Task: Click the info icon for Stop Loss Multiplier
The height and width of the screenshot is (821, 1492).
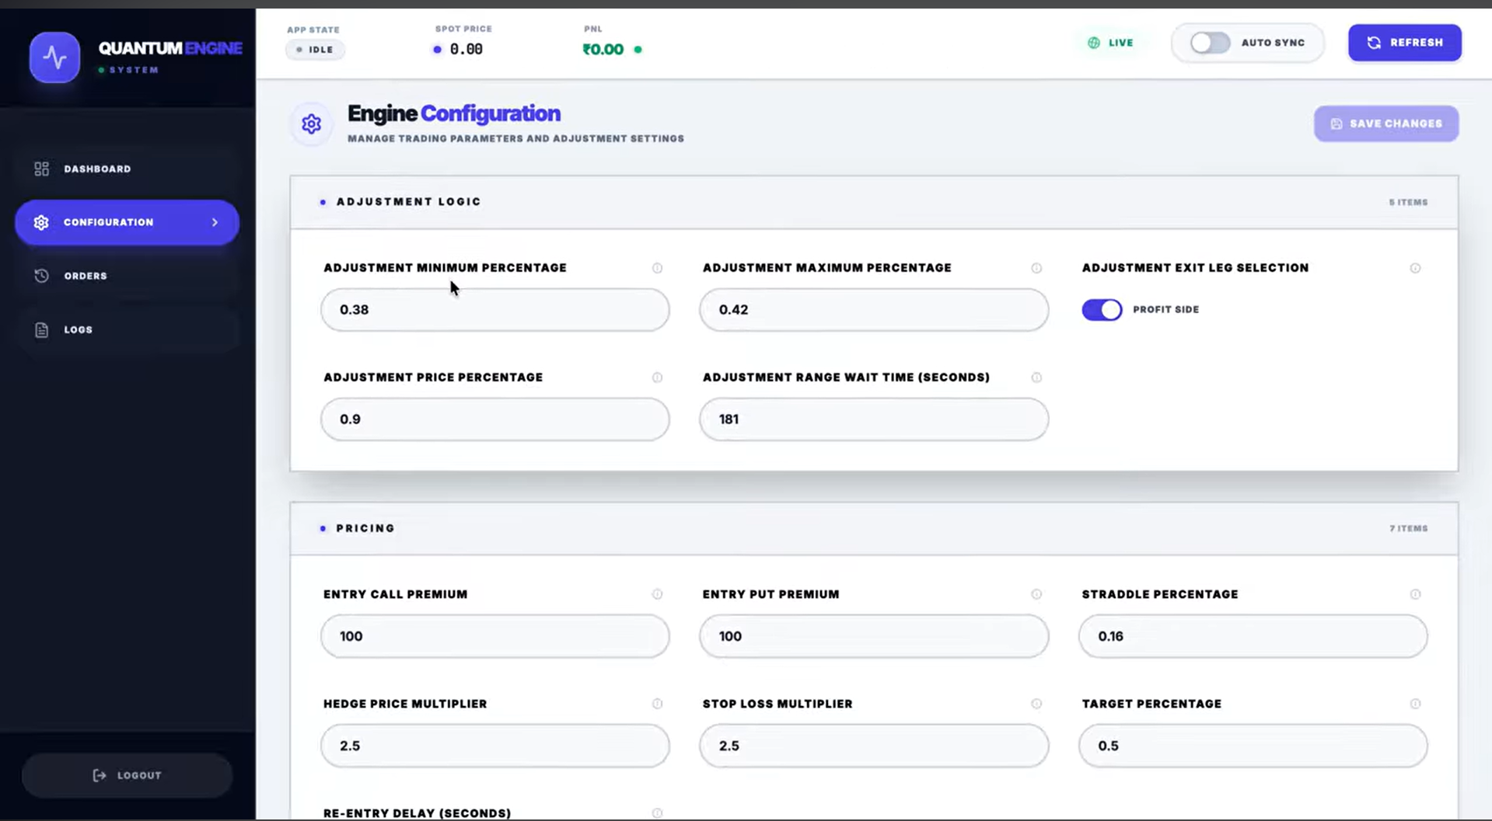Action: 1036,704
